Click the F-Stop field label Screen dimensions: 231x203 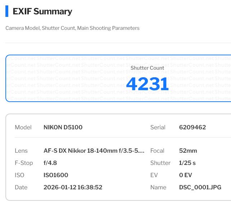click(x=24, y=163)
